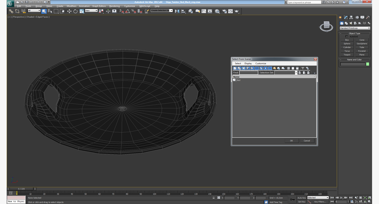This screenshot has width=379, height=204.
Task: Open the key mode 'Selected' dropdown
Action: pos(318,198)
